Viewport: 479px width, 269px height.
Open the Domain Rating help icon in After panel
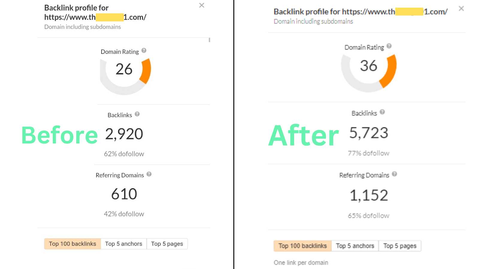coord(389,46)
